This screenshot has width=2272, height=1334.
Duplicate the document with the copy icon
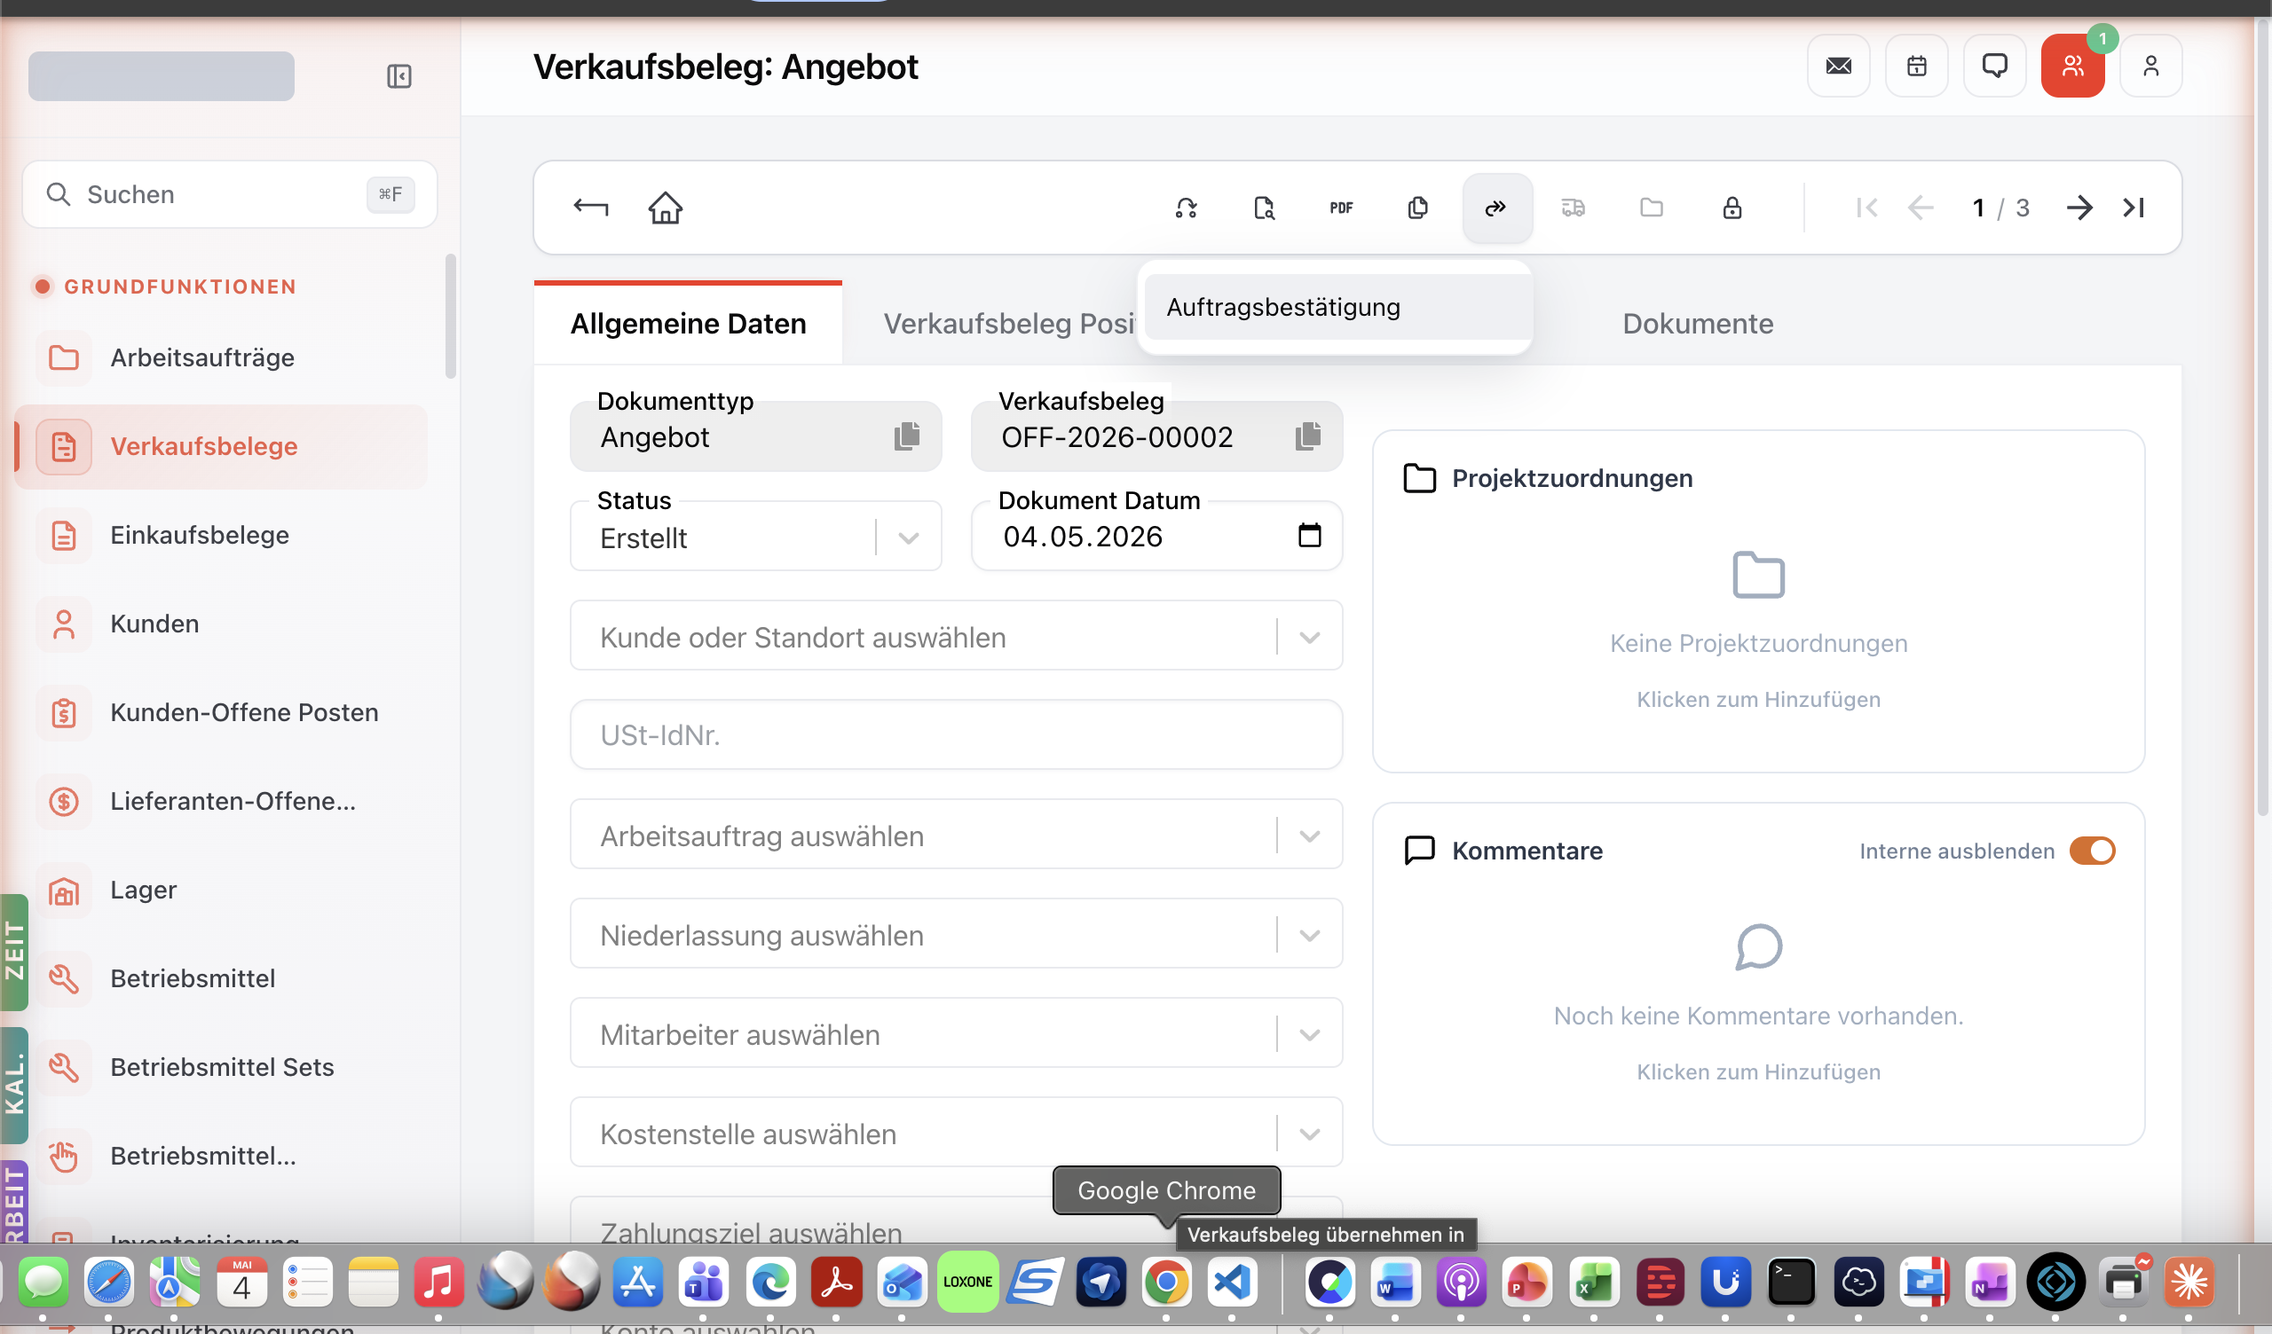[x=1417, y=208]
